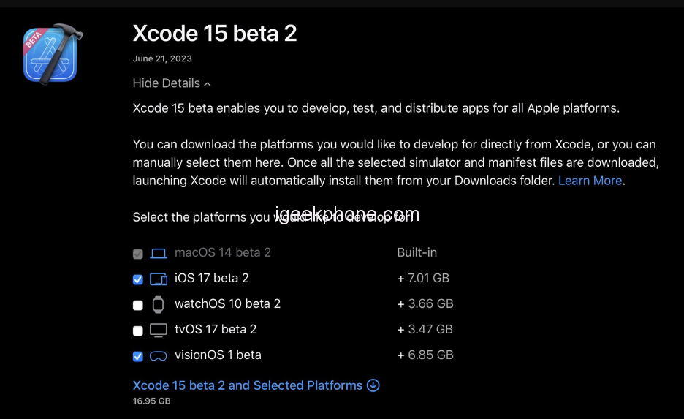The image size is (684, 419).
Task: Enable the watchOS 10 beta 2 checkbox
Action: click(x=138, y=305)
